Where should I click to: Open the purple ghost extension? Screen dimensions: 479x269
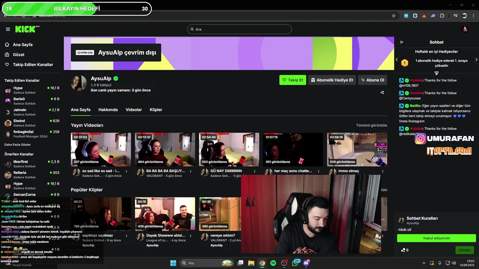(x=433, y=16)
